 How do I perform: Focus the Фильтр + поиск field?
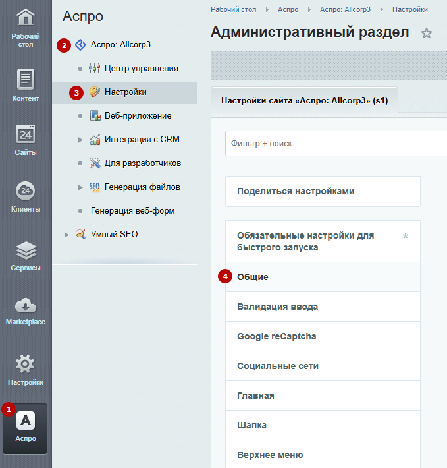pos(336,144)
